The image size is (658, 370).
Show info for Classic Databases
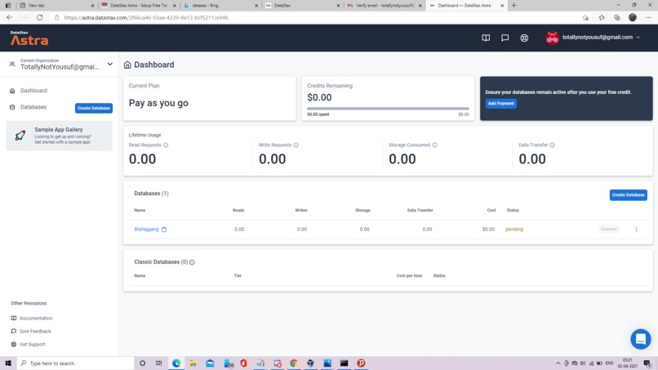[x=192, y=262]
